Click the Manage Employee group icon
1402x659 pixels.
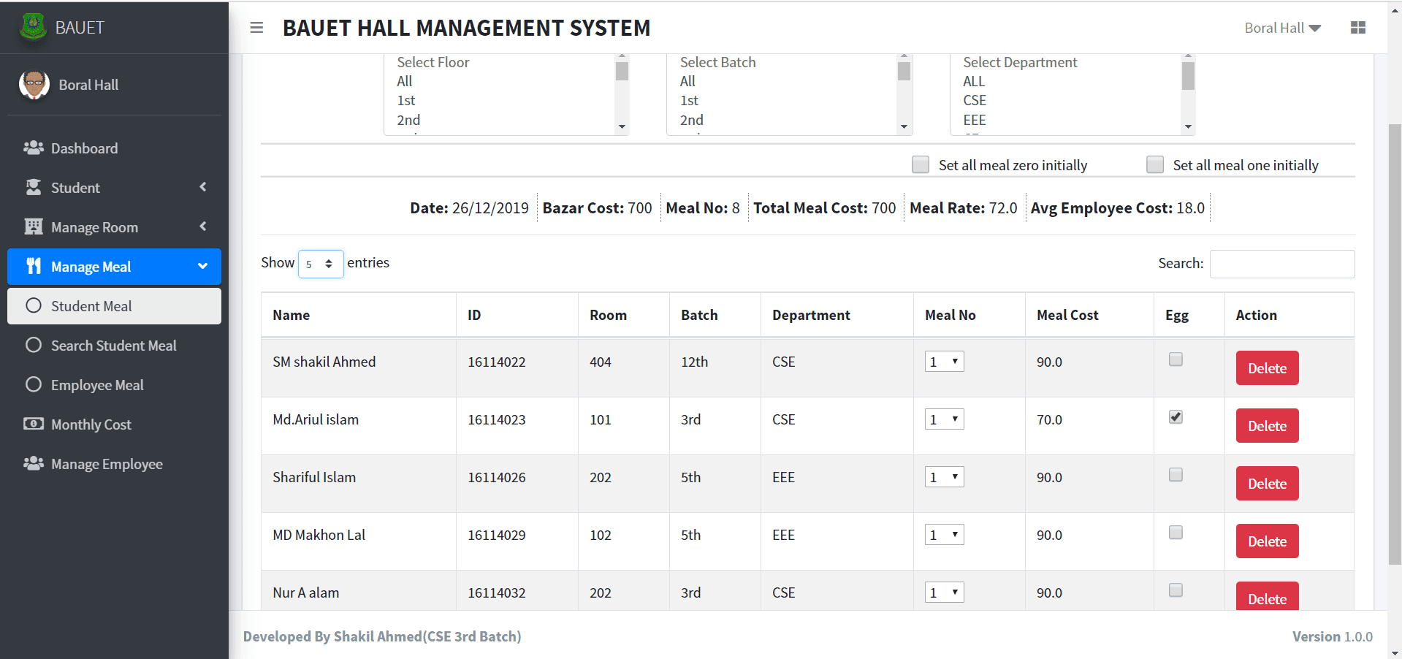coord(34,464)
